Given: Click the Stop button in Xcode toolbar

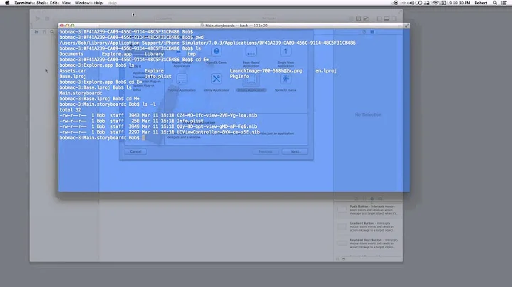Looking at the screenshot, I should pyautogui.click(x=47, y=18).
